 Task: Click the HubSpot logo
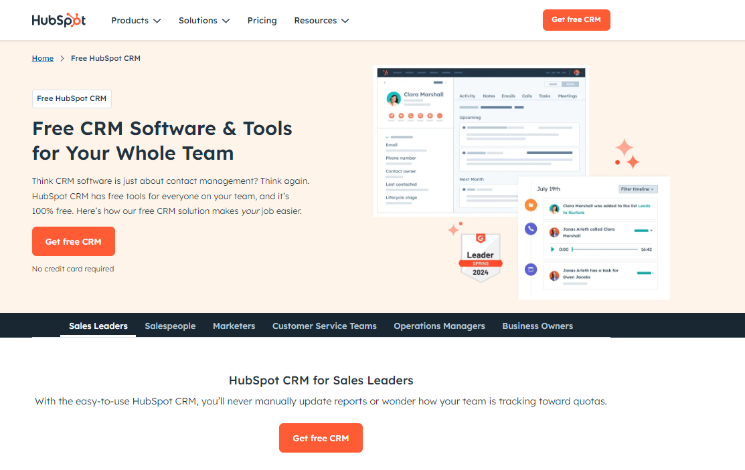58,20
